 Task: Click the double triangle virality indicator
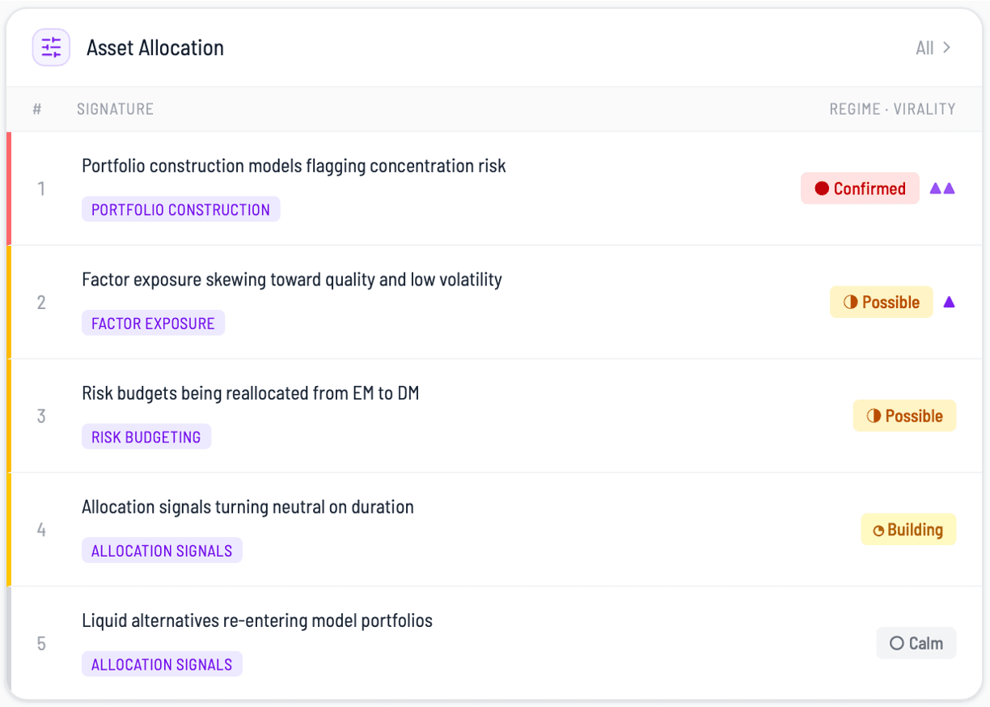942,188
